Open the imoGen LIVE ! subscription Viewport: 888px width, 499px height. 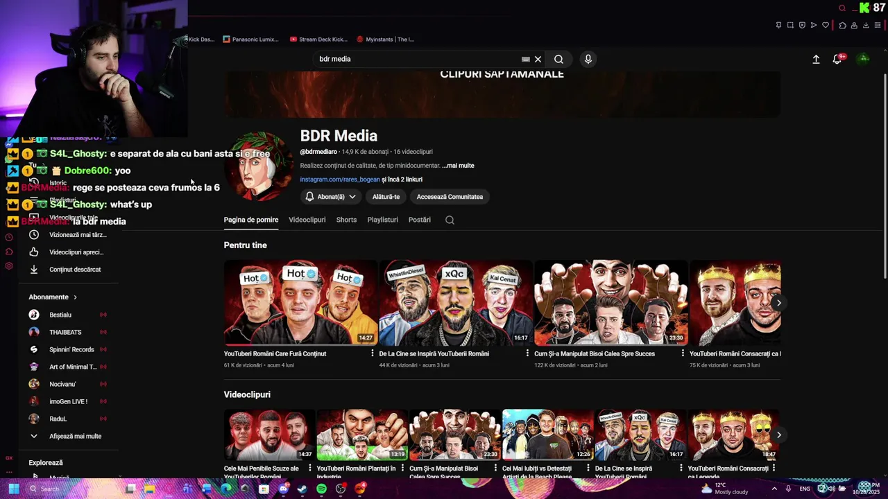click(68, 401)
